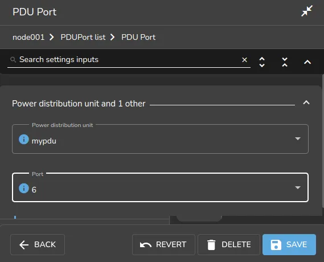Click the magnifier search icon
The image size is (324, 262).
click(13, 60)
